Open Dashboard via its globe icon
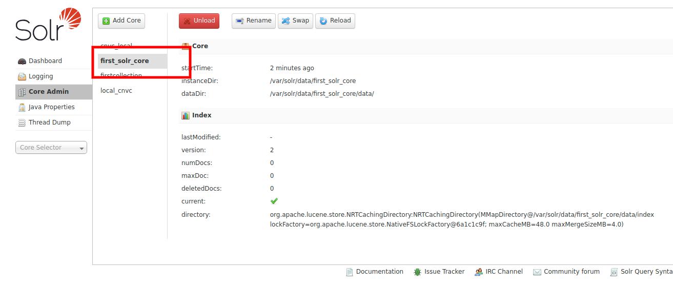 (x=22, y=60)
